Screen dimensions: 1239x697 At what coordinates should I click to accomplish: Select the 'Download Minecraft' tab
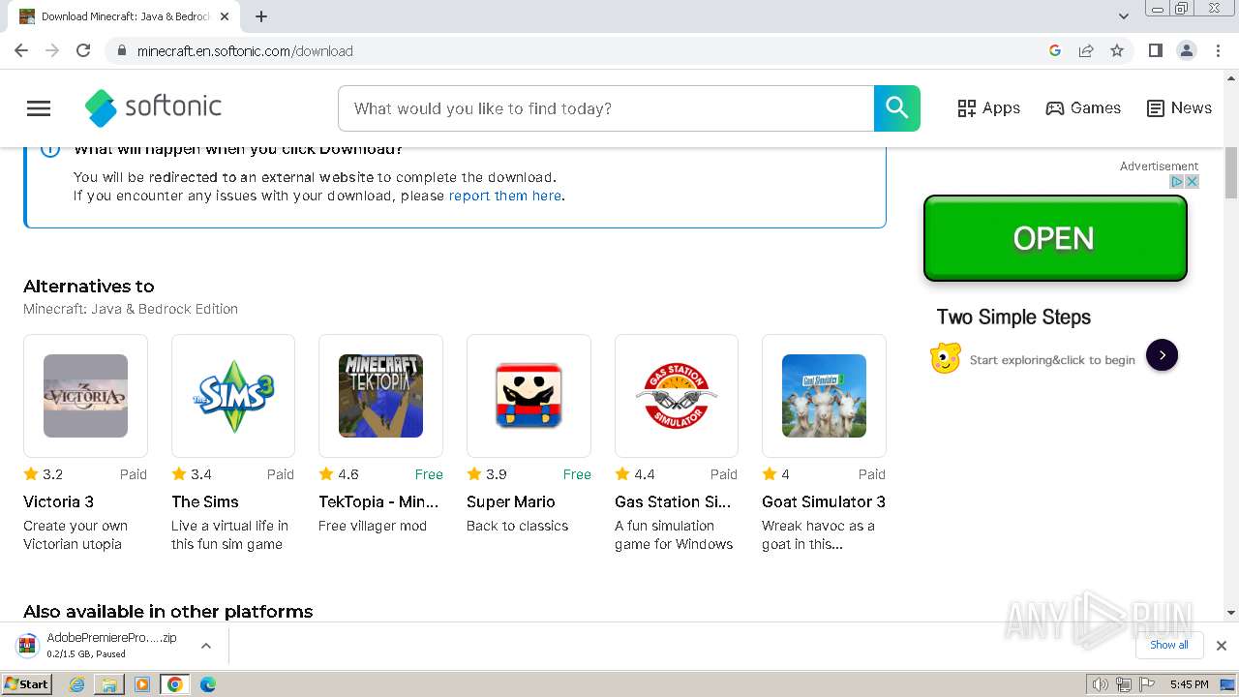126,16
